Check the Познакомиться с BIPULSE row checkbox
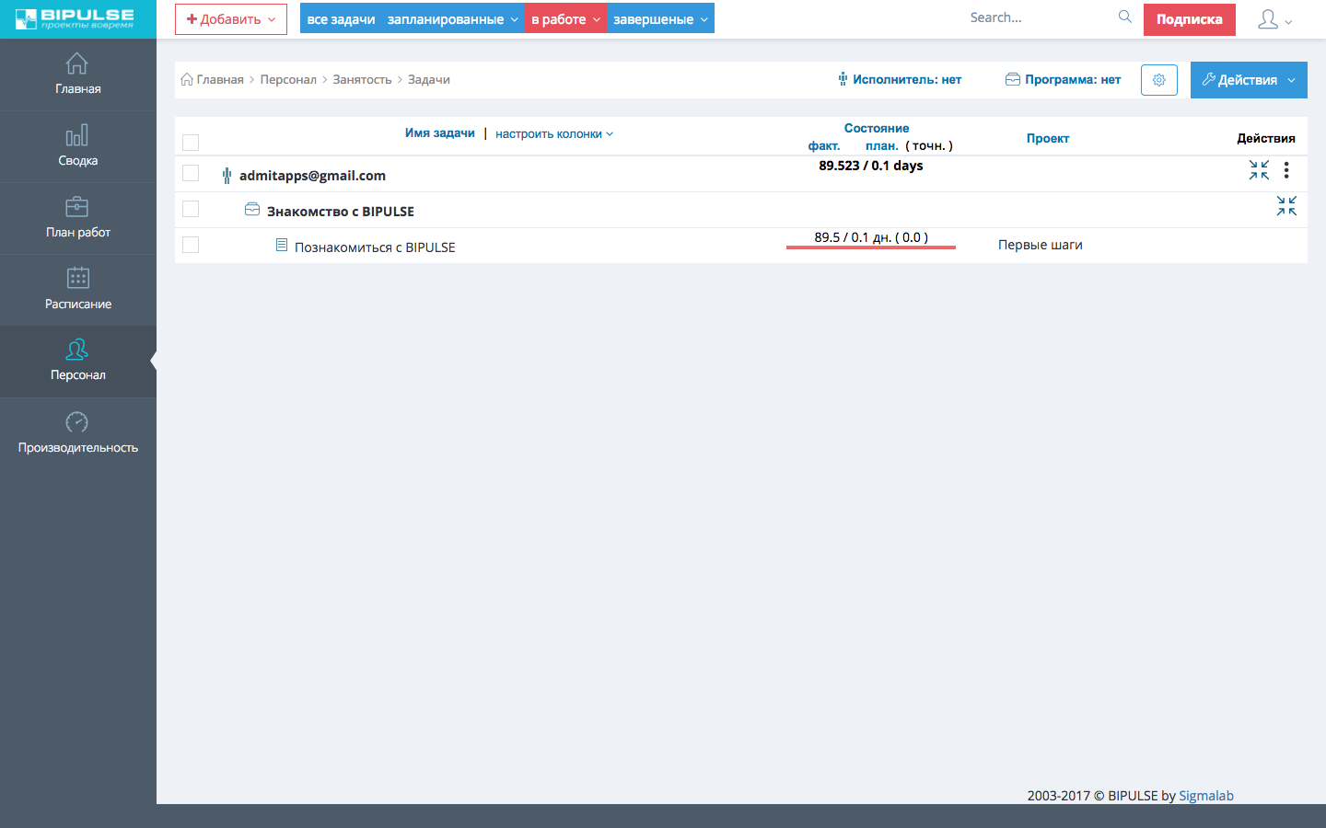This screenshot has height=828, width=1326. 191,245
